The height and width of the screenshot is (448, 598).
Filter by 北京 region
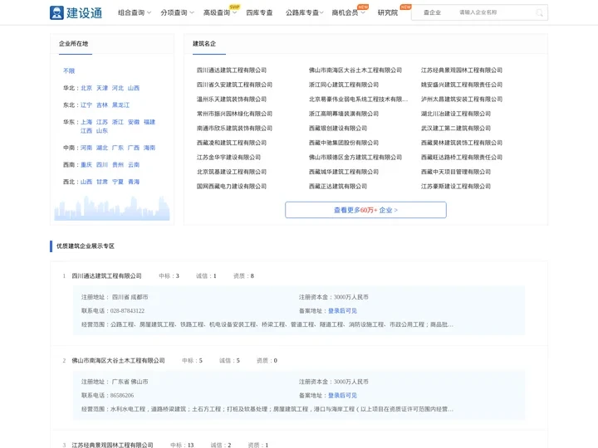click(x=86, y=88)
